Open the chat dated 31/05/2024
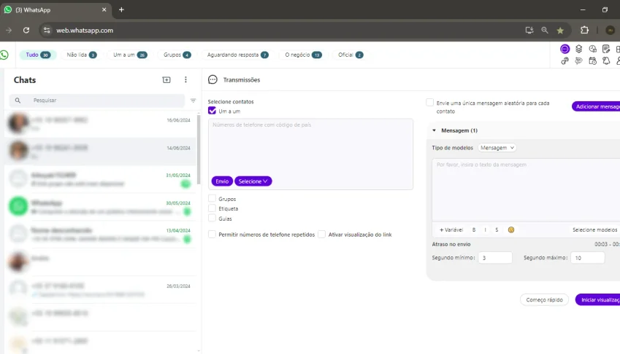This screenshot has height=354, width=620. (x=100, y=179)
